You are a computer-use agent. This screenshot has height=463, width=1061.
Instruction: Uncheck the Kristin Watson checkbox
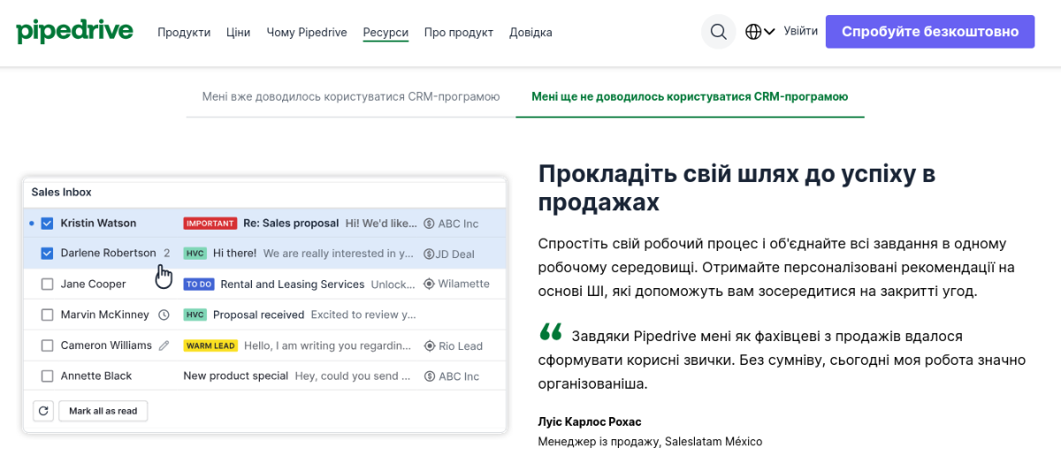(x=48, y=224)
